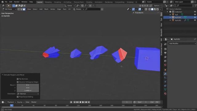197x111 pixels.
Task: Select rendered viewport shading
Action: pos(158,9)
